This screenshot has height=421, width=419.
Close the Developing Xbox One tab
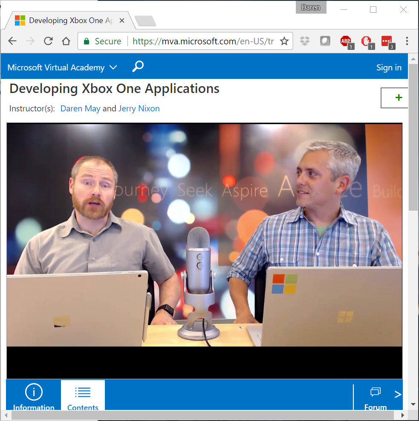(122, 20)
